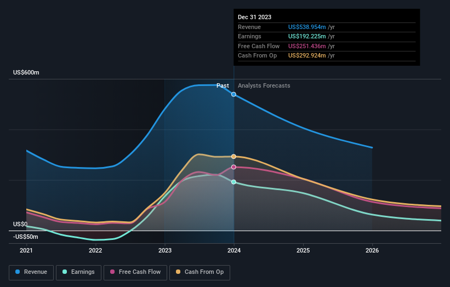Click the orange Cash From Op legend dot
The width and height of the screenshot is (450, 287).
pos(178,272)
